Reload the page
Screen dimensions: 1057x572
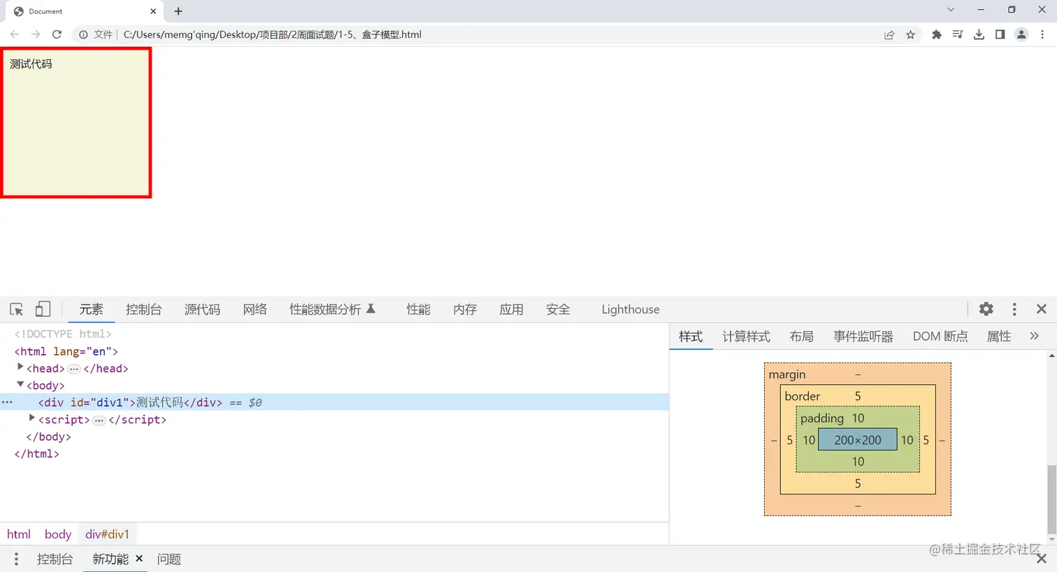coord(57,34)
